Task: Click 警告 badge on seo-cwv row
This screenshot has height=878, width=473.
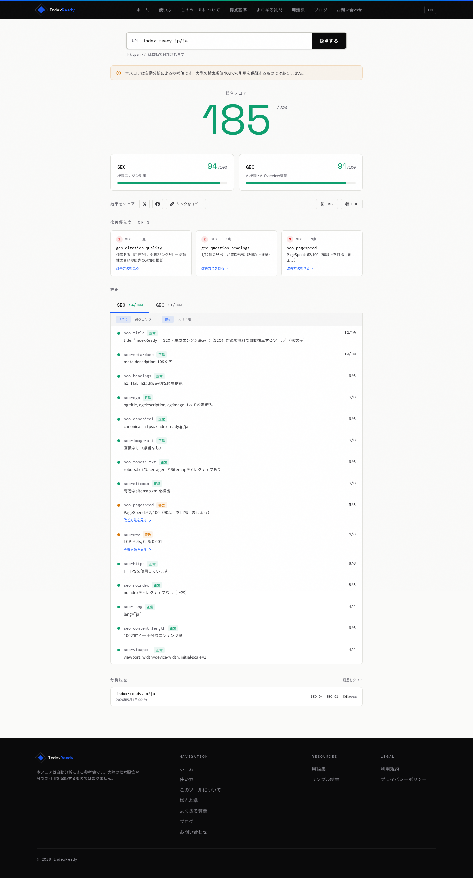Action: click(148, 535)
